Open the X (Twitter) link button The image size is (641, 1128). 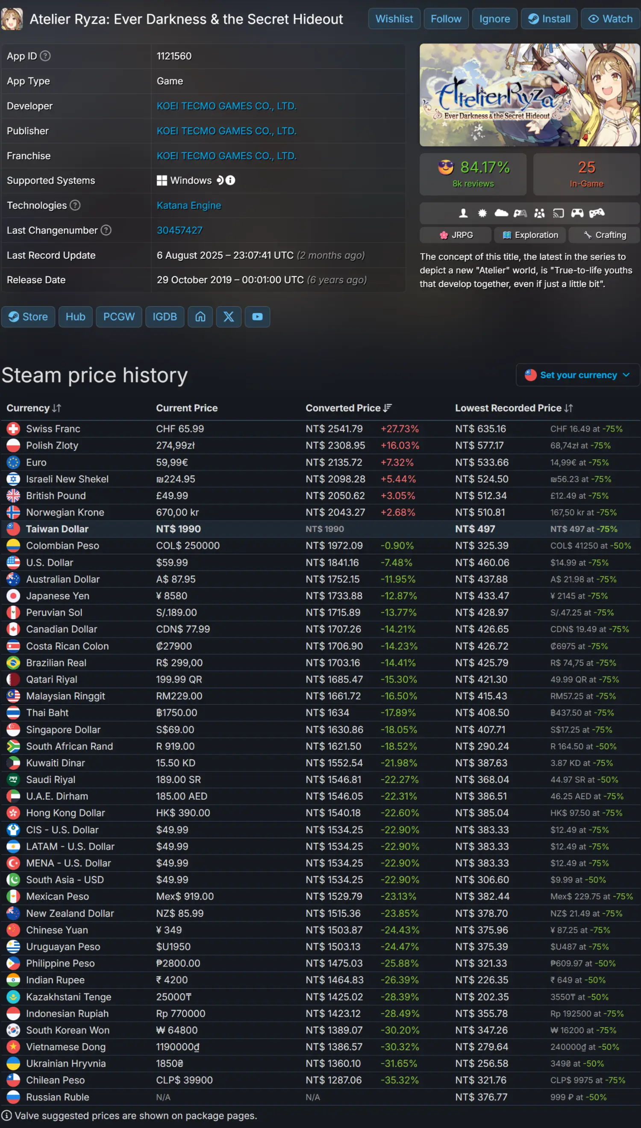coord(229,317)
